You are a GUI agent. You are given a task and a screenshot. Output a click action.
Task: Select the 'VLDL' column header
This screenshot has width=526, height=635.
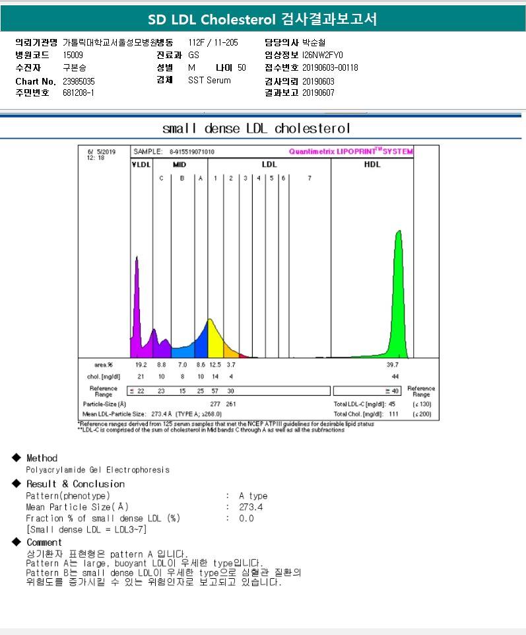(141, 165)
